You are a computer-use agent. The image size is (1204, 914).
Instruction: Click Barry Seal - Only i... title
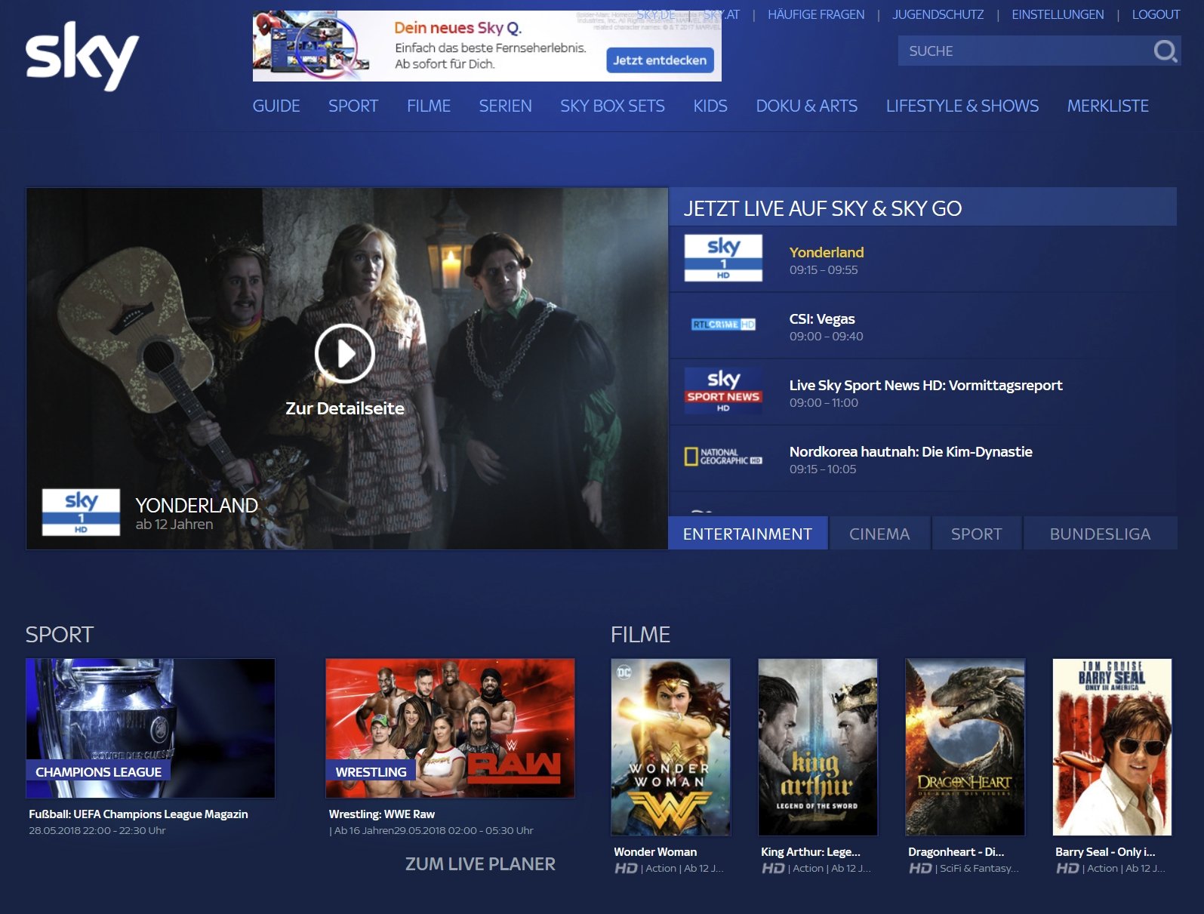coord(1105,852)
